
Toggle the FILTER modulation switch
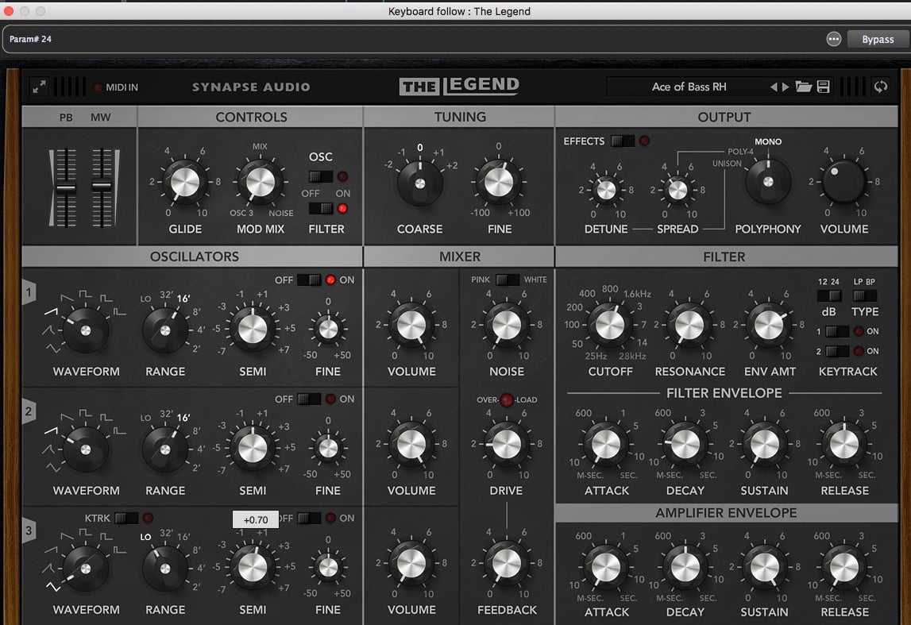point(320,208)
